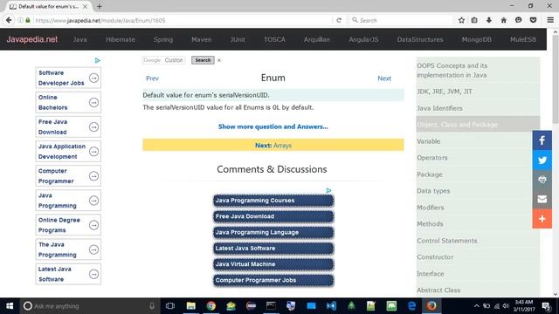
Task: Open the action center notification icon
Action: [546, 306]
